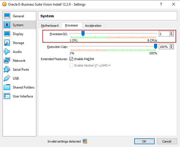Open Audio speaker icon
This screenshot has width=180, height=147.
tap(7, 52)
